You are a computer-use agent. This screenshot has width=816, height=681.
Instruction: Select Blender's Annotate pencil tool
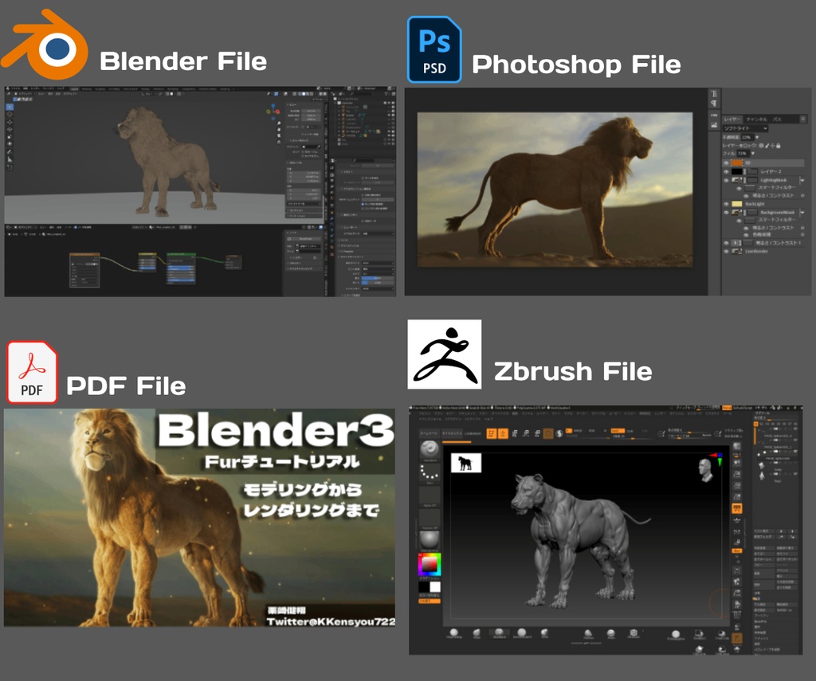click(10, 152)
